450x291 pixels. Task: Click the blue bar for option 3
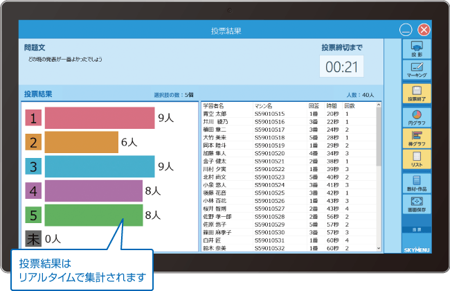point(100,166)
